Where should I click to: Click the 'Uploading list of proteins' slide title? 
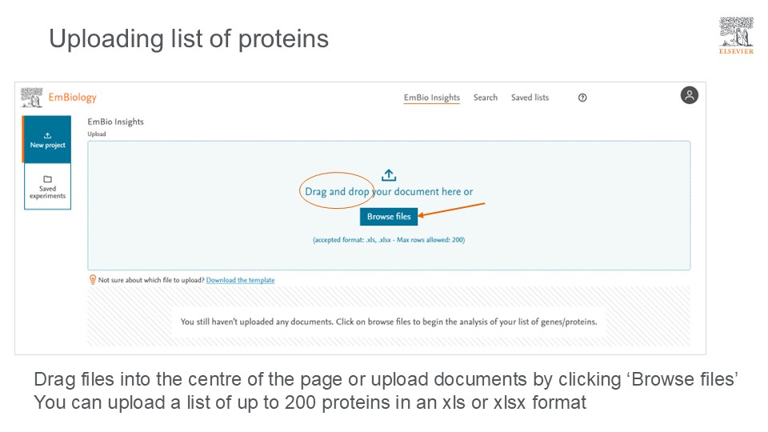[189, 38]
